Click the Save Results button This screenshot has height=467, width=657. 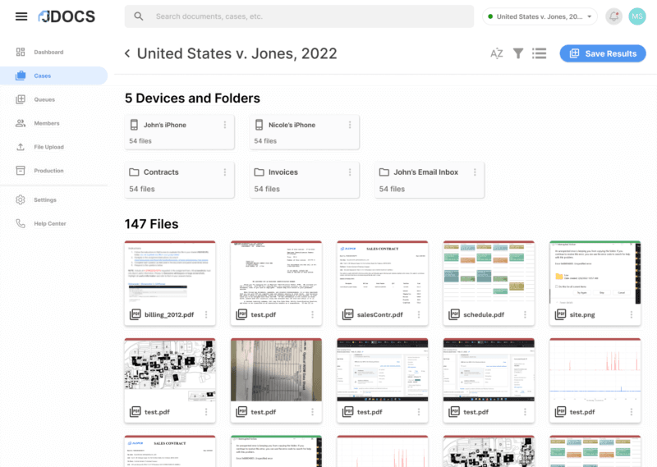point(603,53)
